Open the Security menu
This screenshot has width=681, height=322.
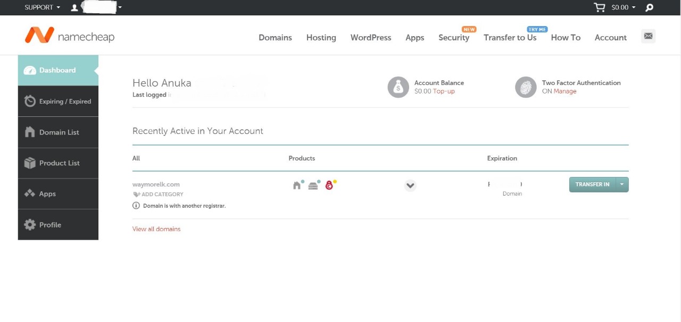[x=454, y=37]
